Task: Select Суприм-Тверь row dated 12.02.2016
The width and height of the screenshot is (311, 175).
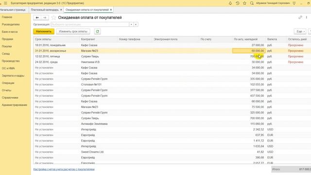Action: tap(172, 56)
